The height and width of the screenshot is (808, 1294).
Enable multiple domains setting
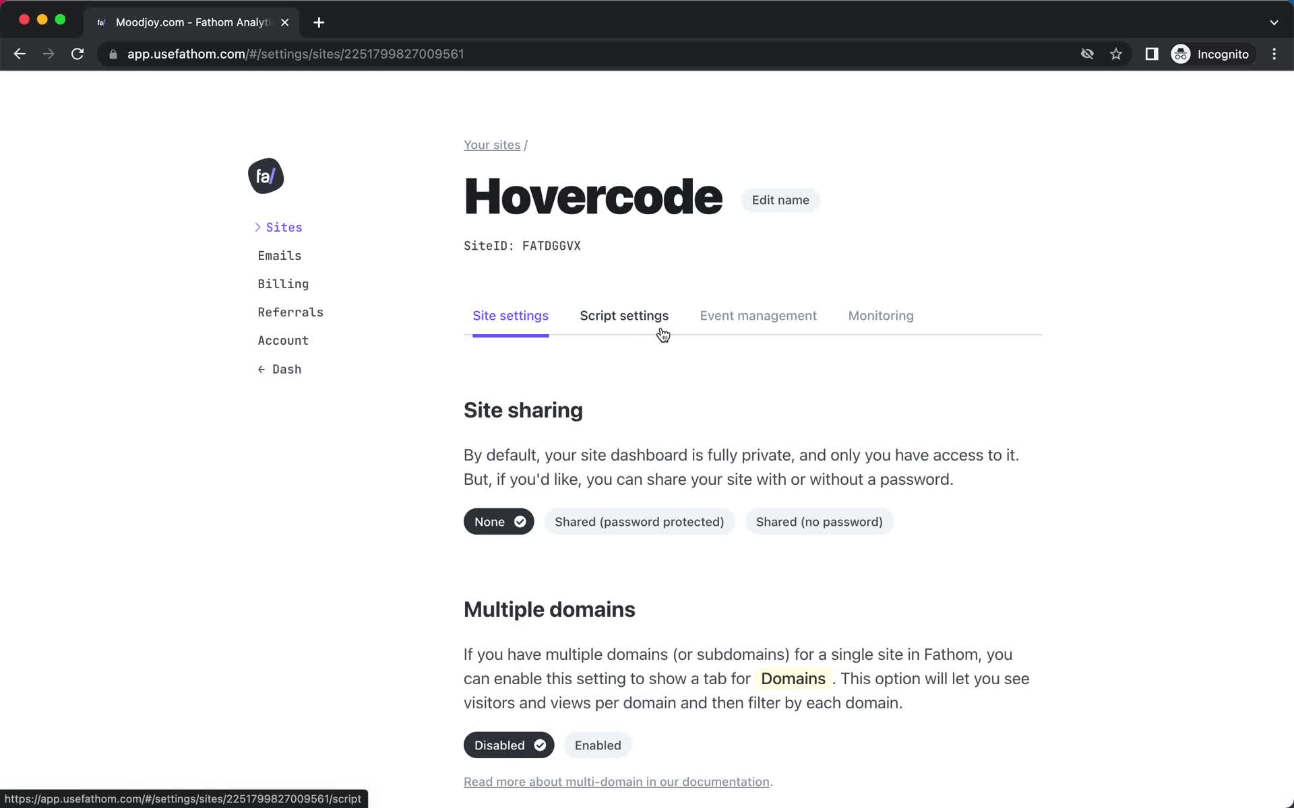pyautogui.click(x=597, y=745)
